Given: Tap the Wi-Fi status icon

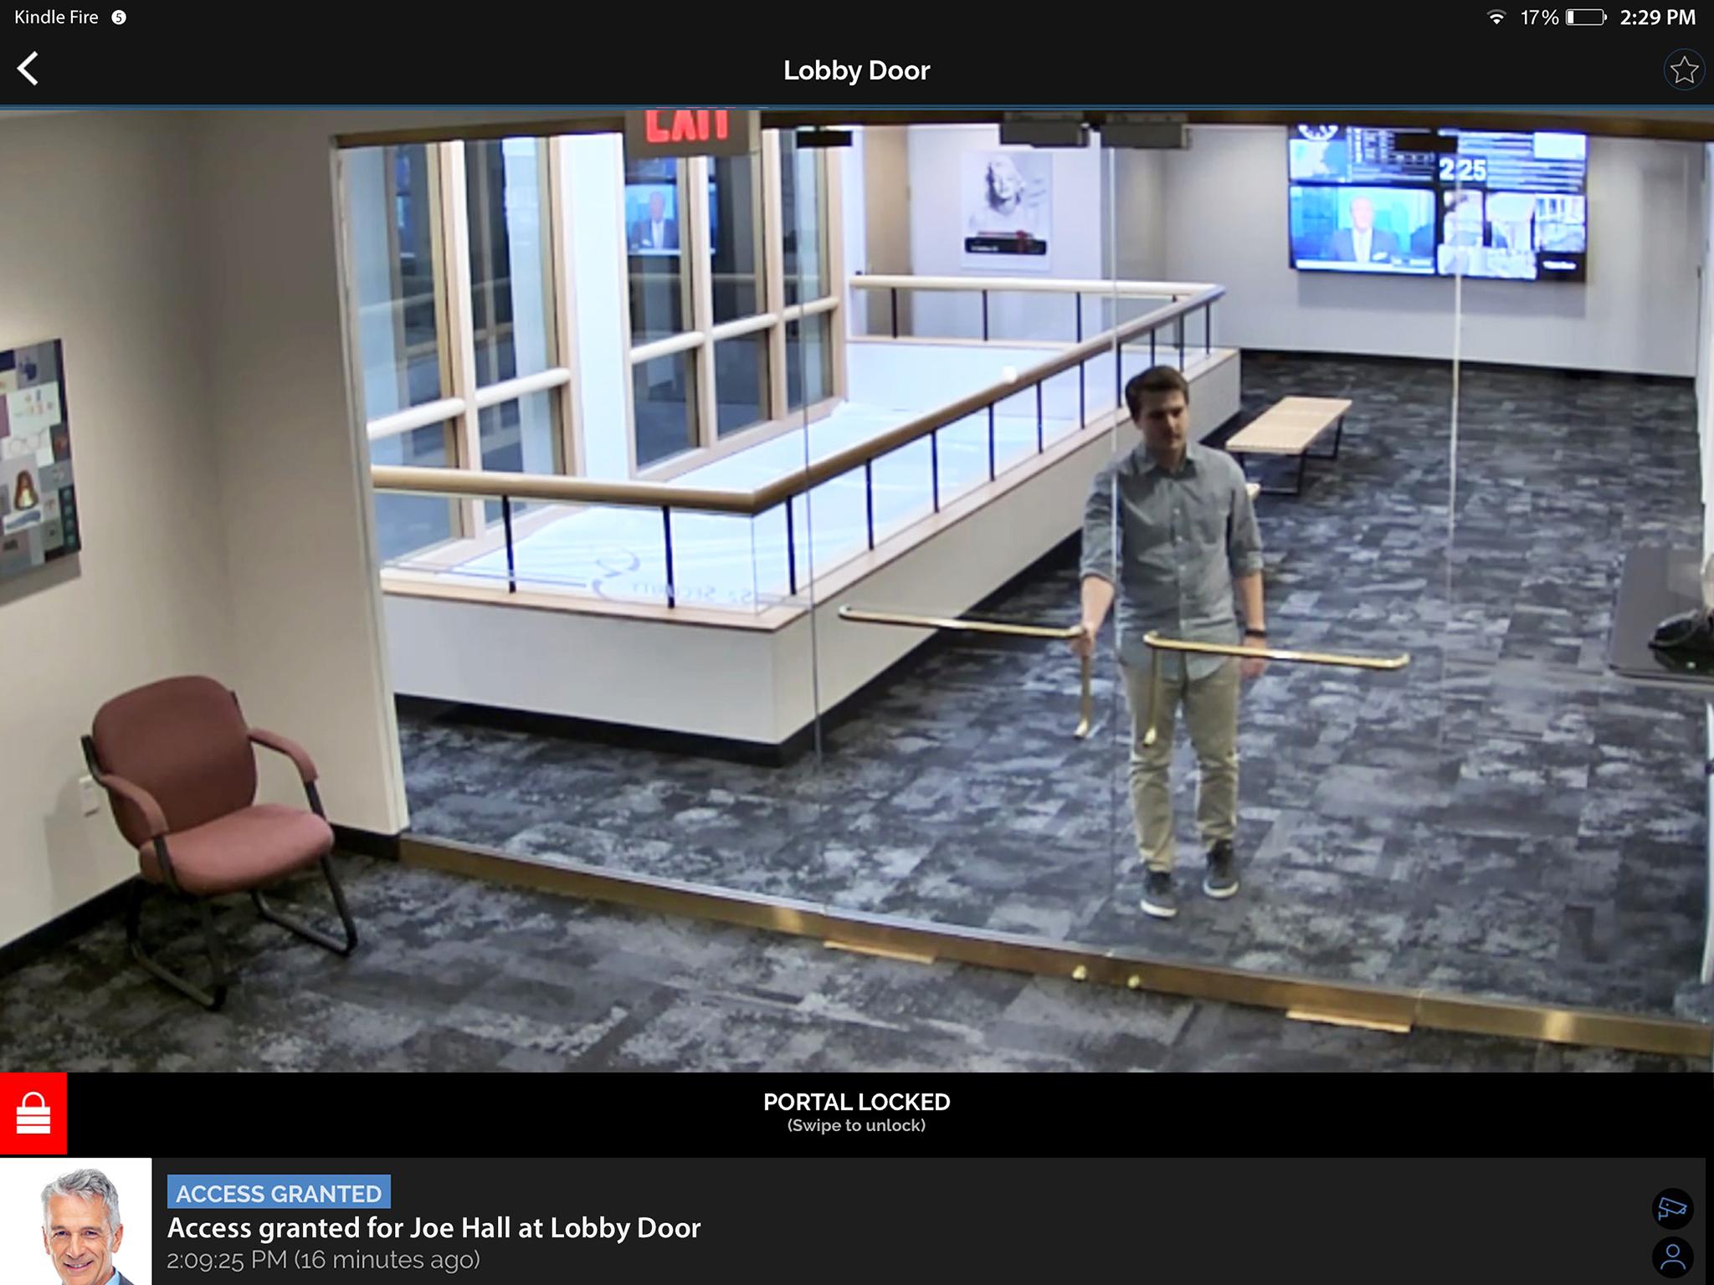Looking at the screenshot, I should pyautogui.click(x=1496, y=18).
